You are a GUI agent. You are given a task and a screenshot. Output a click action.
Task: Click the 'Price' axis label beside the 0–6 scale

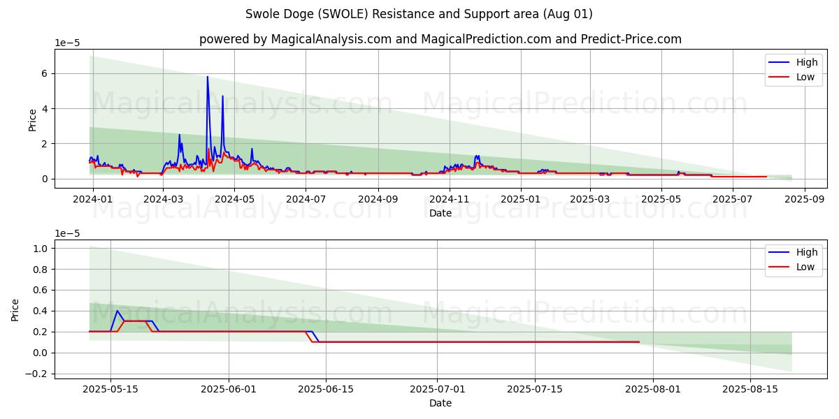(32, 119)
